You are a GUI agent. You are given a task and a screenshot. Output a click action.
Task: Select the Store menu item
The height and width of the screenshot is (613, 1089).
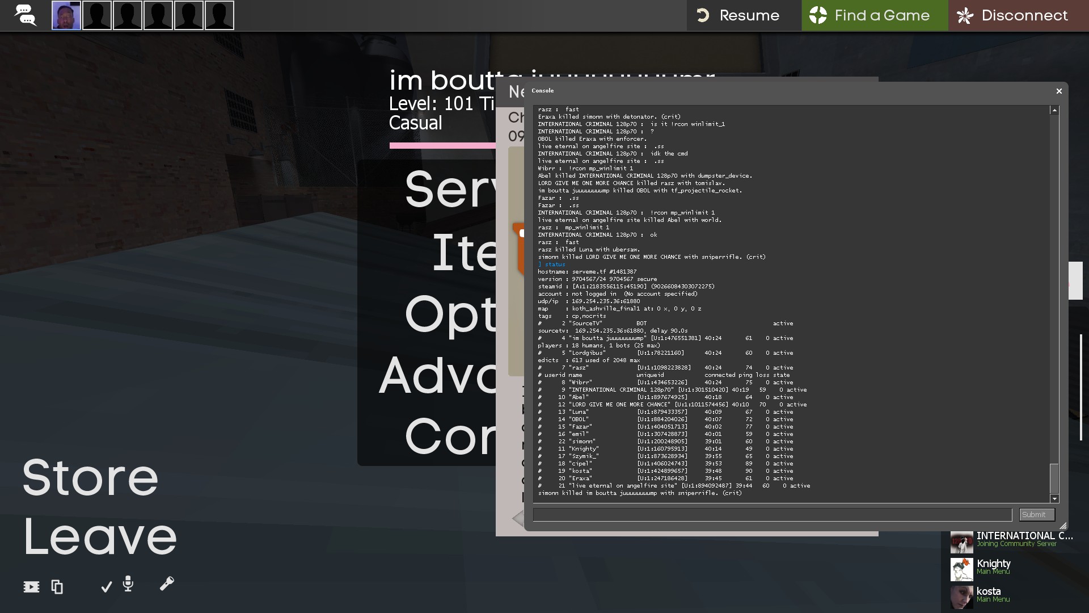(90, 477)
